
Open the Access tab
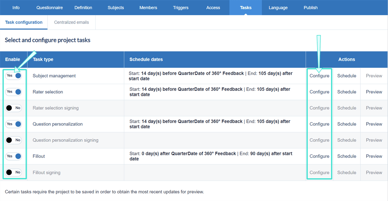click(213, 8)
